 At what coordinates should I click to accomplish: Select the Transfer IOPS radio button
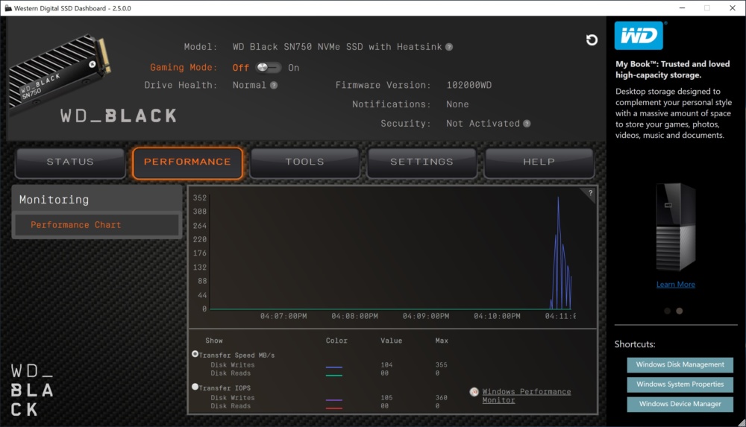point(195,387)
